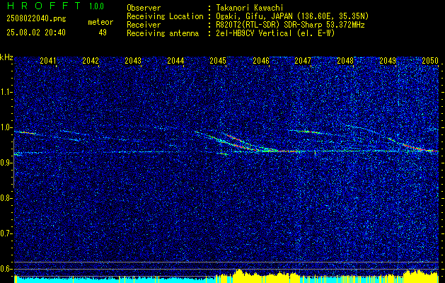
Task: Click the 2041 time axis marker
Action: click(x=48, y=61)
